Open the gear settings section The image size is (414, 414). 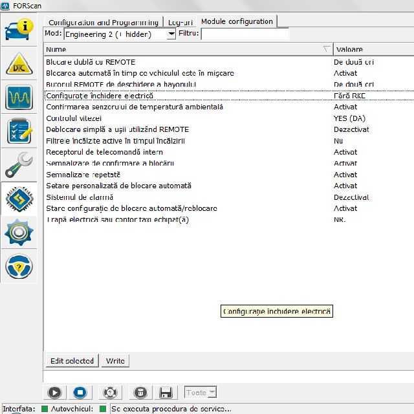coord(19,233)
